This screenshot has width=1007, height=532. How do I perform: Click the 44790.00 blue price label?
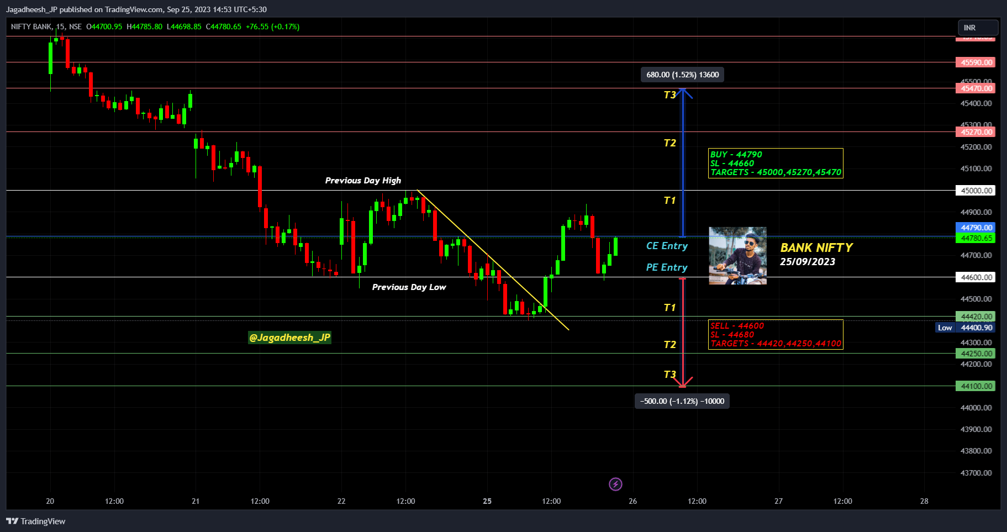[976, 228]
